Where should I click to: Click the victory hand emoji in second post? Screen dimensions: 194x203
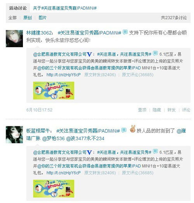click(x=133, y=129)
